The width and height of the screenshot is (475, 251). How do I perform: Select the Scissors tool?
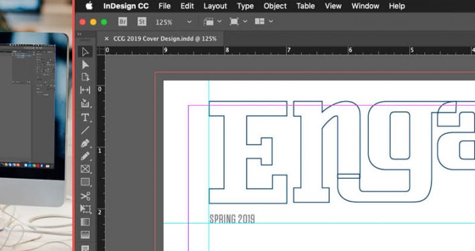click(85, 196)
